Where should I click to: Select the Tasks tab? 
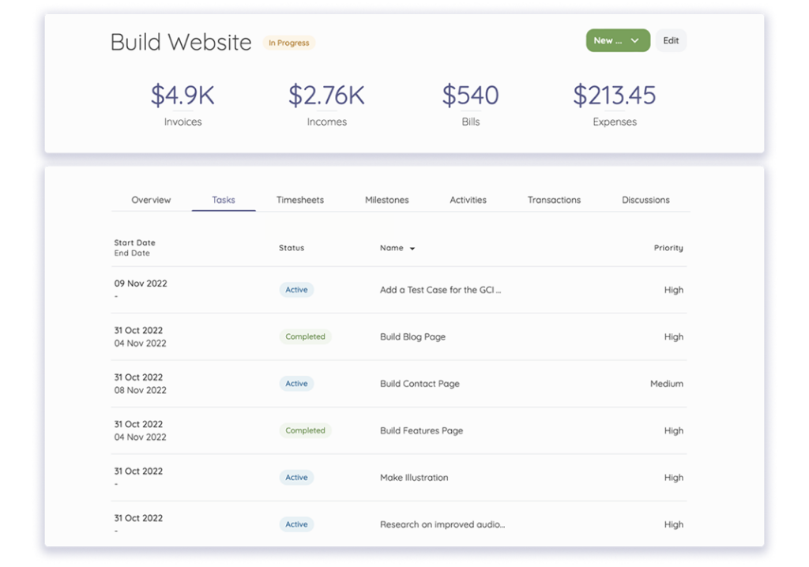click(x=223, y=200)
